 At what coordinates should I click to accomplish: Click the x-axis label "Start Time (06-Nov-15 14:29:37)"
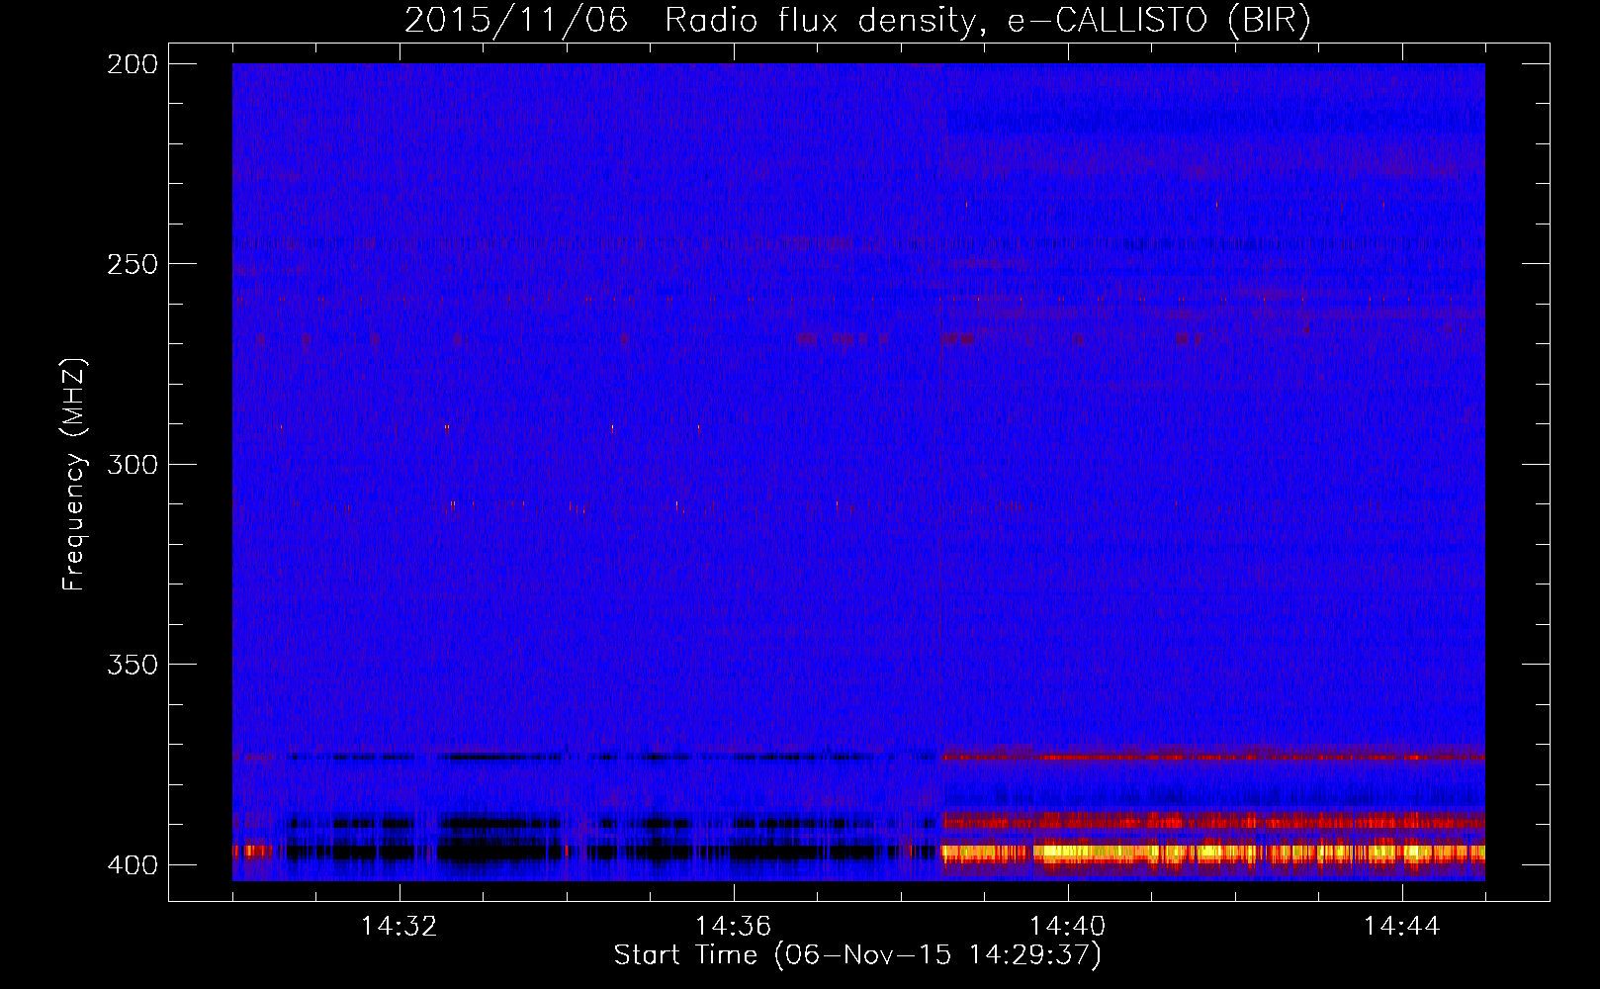point(857,955)
